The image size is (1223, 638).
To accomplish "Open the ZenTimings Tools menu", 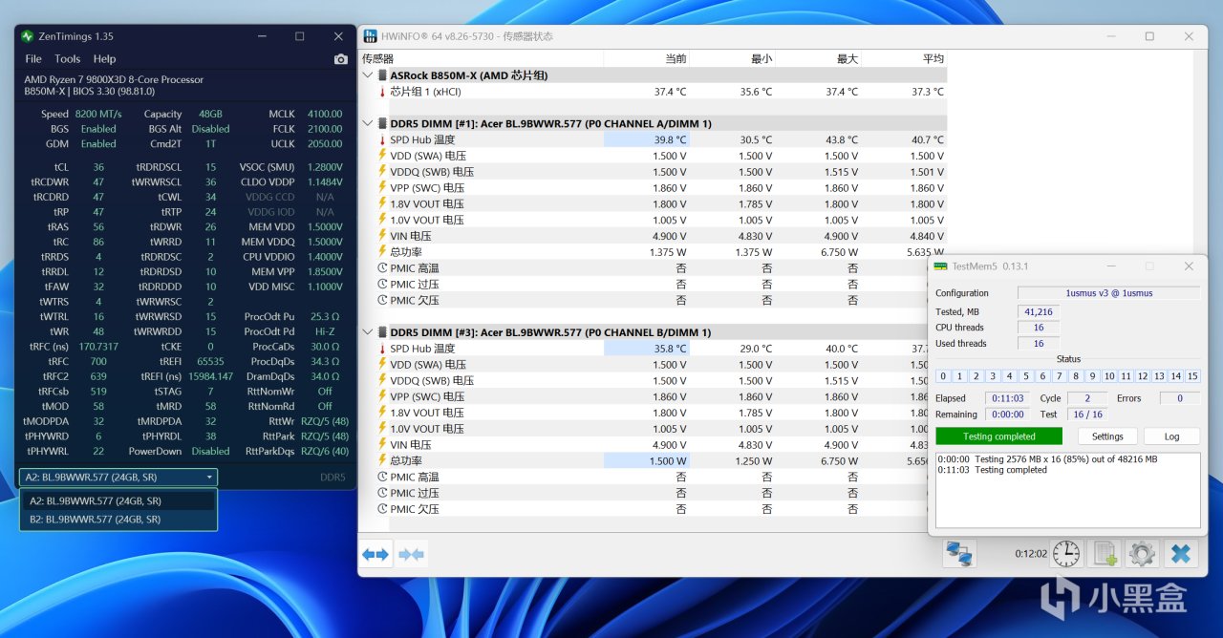I will 67,59.
